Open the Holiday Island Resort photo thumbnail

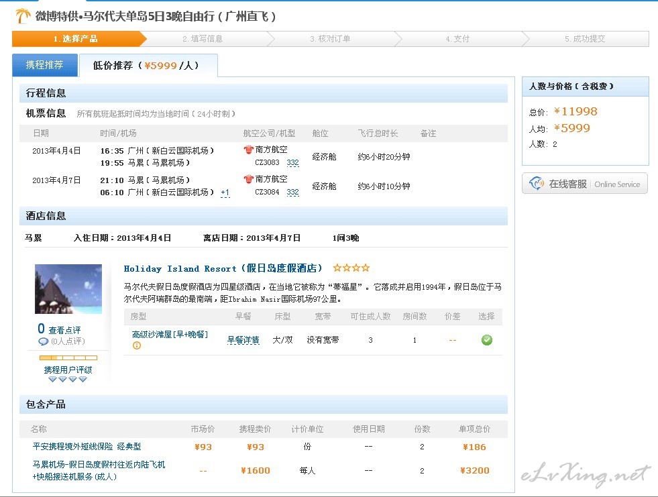[x=68, y=289]
